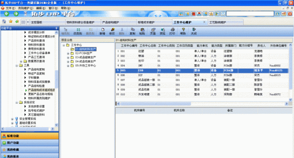This screenshot has width=294, height=158.
Task: Open the 帮助 menu in the menu bar
Action: click(65, 8)
